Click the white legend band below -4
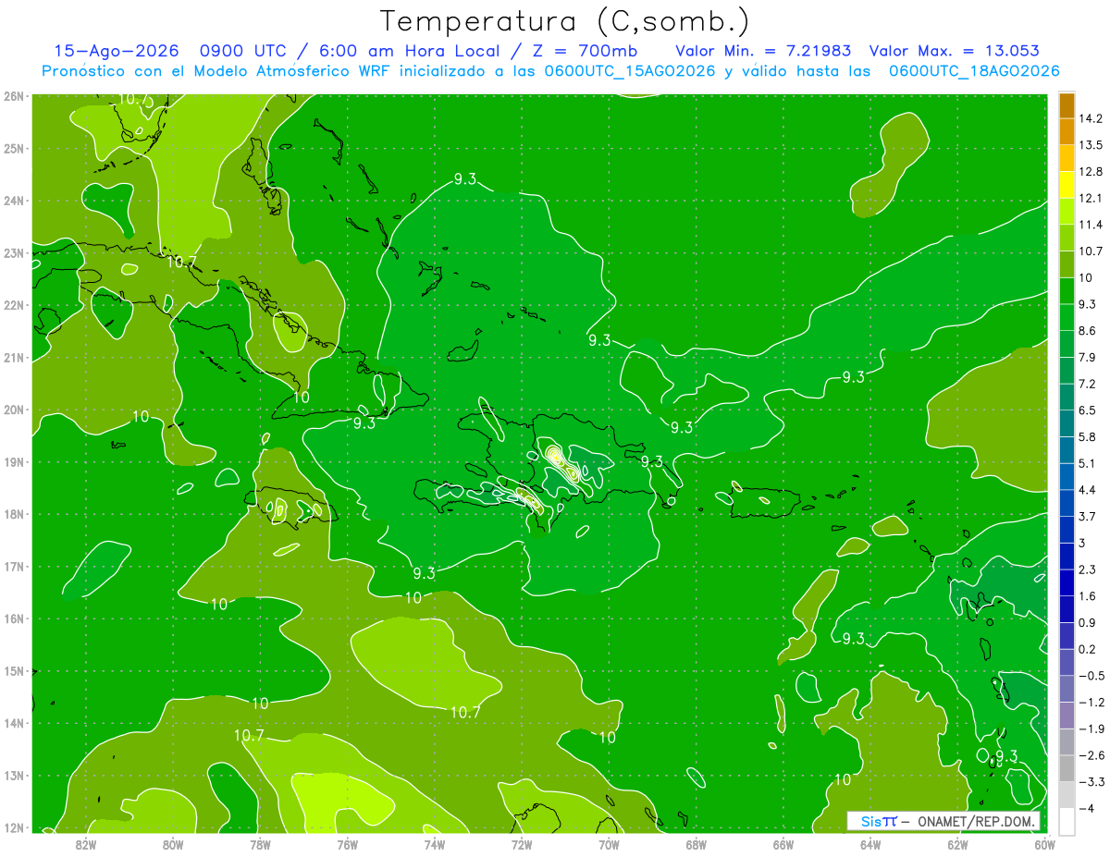 [x=1067, y=821]
